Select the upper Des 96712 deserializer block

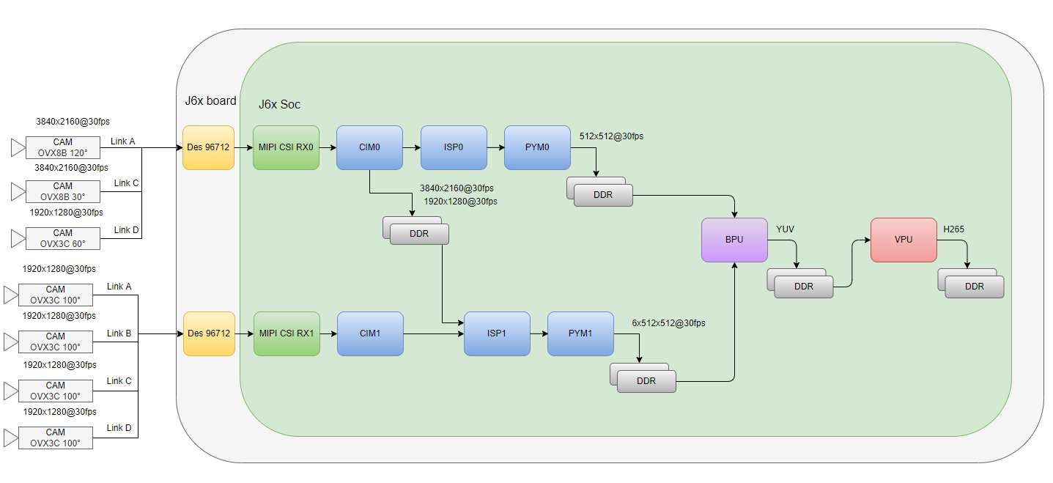(208, 147)
